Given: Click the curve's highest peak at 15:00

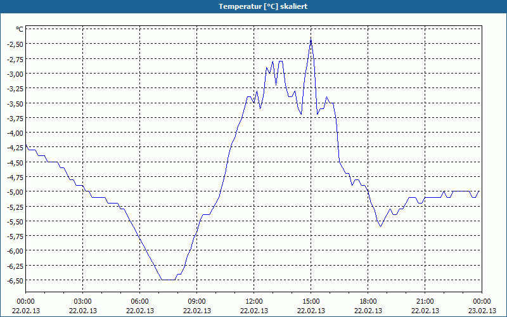Looking at the screenshot, I should tap(311, 39).
